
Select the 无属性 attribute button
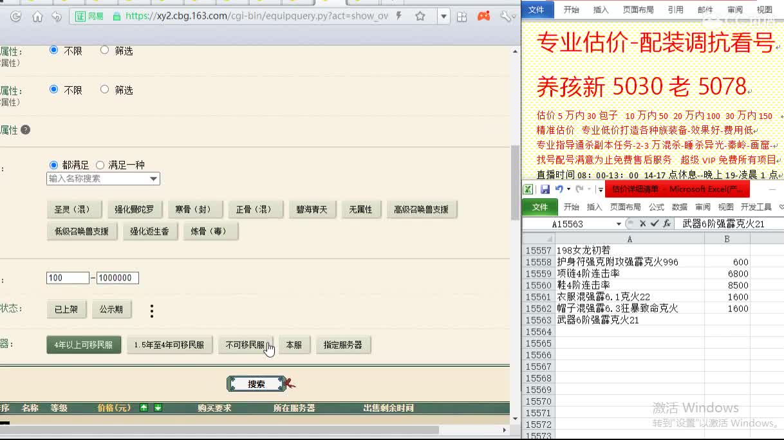360,210
